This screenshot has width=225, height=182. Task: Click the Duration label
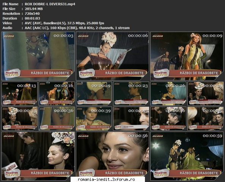click(x=10, y=18)
